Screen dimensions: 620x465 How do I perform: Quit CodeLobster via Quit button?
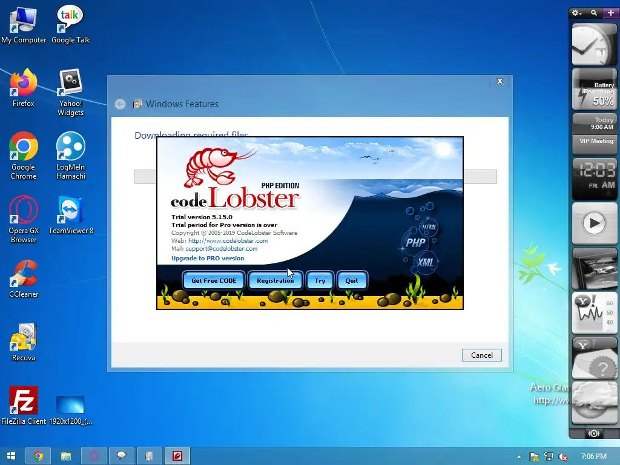pos(352,280)
